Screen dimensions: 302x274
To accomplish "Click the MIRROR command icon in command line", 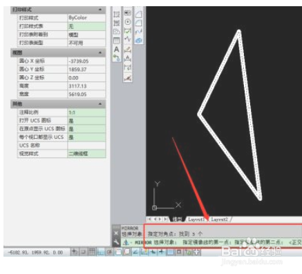I will [126, 242].
